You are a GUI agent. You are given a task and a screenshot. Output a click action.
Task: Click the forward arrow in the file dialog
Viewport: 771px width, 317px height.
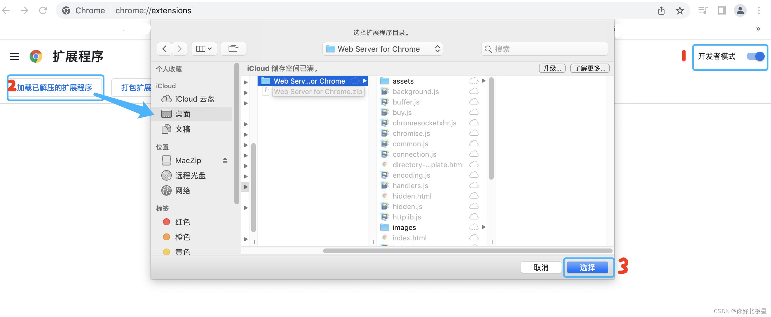pos(179,48)
